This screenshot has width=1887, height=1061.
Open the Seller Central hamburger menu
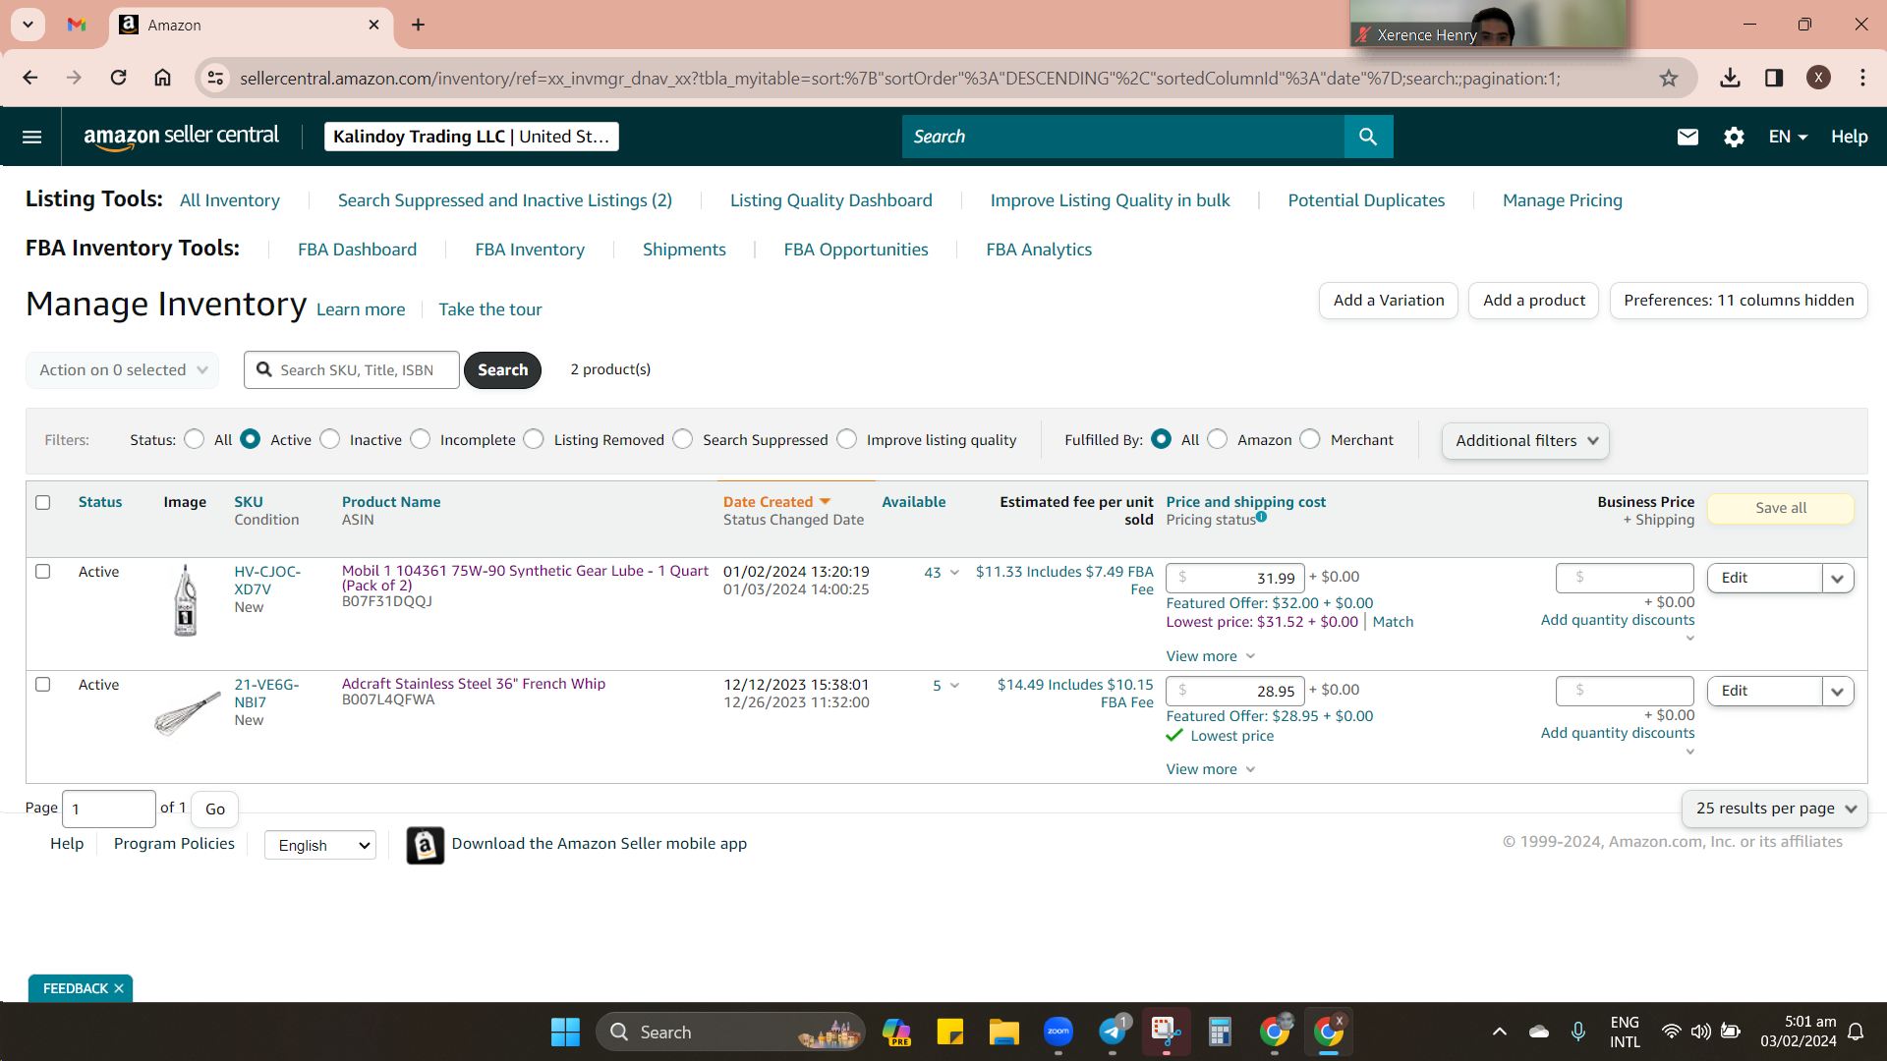(31, 137)
